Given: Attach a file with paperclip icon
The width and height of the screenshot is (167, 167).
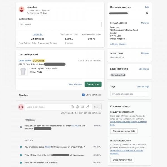Looking at the screenshot, I should (x=88, y=107).
